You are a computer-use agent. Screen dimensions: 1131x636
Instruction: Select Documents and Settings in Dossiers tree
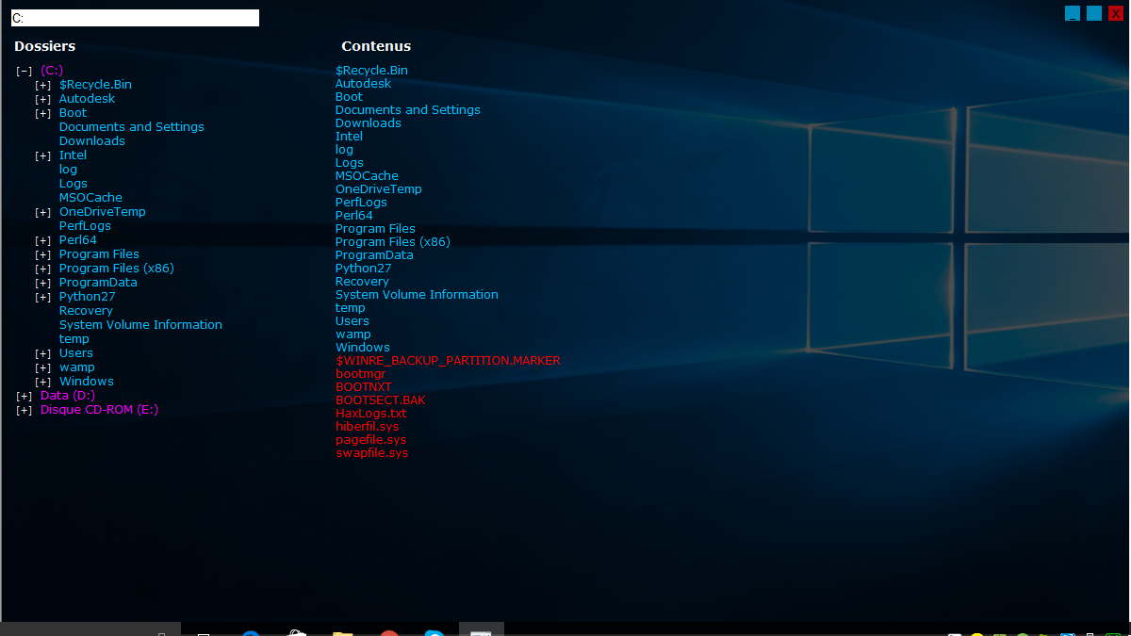coord(132,127)
